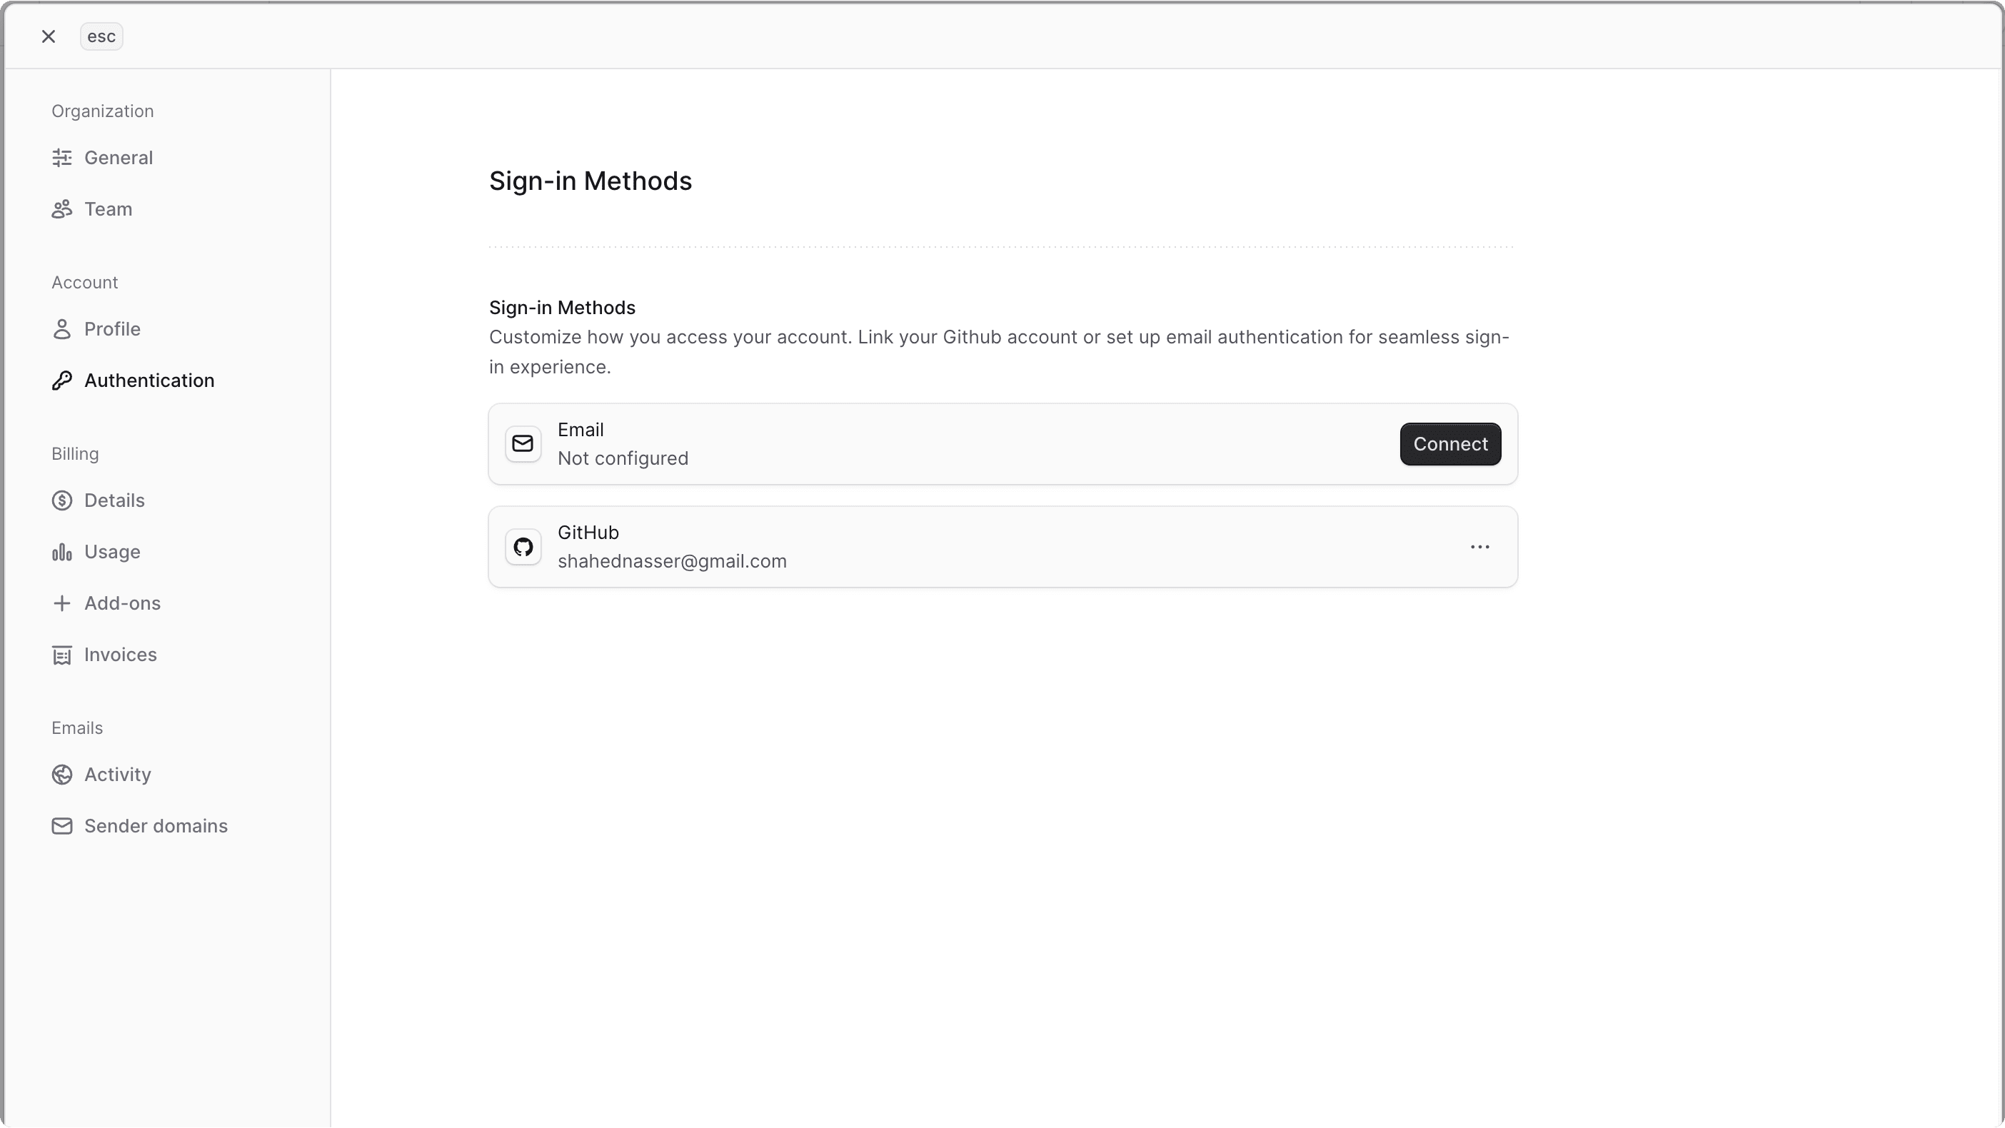This screenshot has height=1128, width=2005.
Task: Open Sender domains page
Action: [x=156, y=826]
